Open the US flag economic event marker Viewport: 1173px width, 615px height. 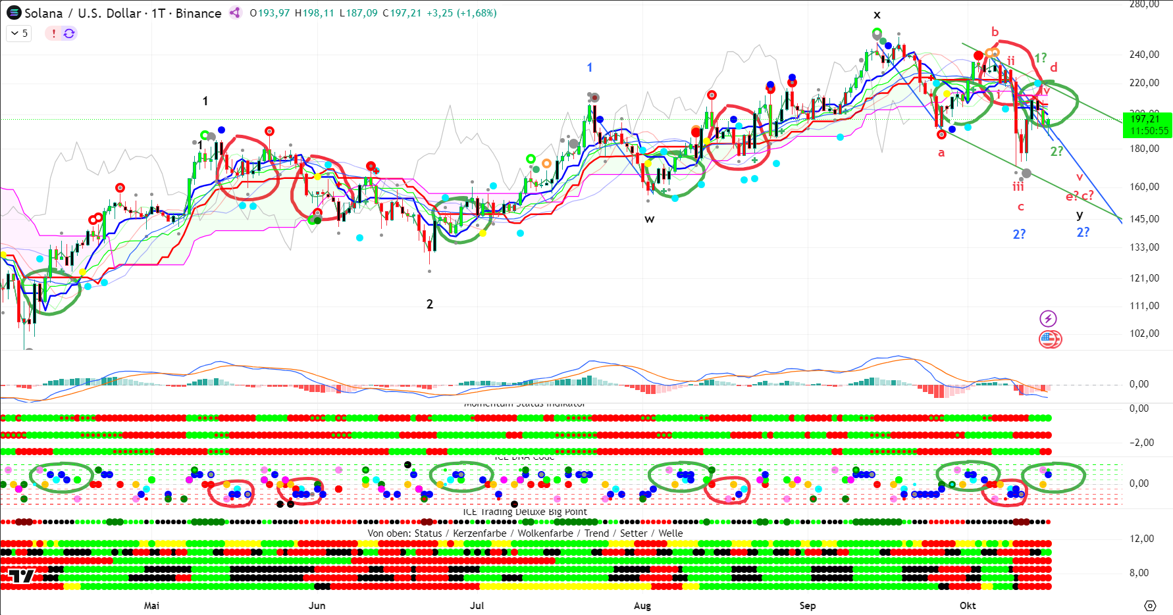(1049, 339)
